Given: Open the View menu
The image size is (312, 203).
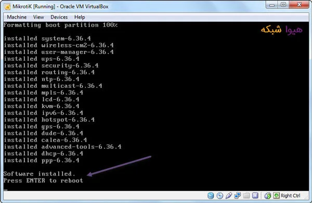Looking at the screenshot, I should (38, 17).
